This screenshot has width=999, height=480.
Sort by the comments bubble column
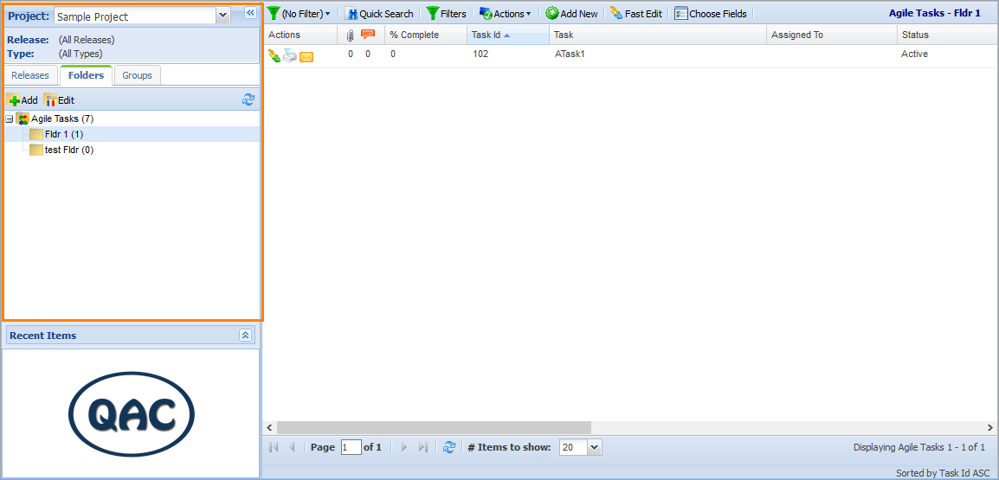click(368, 35)
